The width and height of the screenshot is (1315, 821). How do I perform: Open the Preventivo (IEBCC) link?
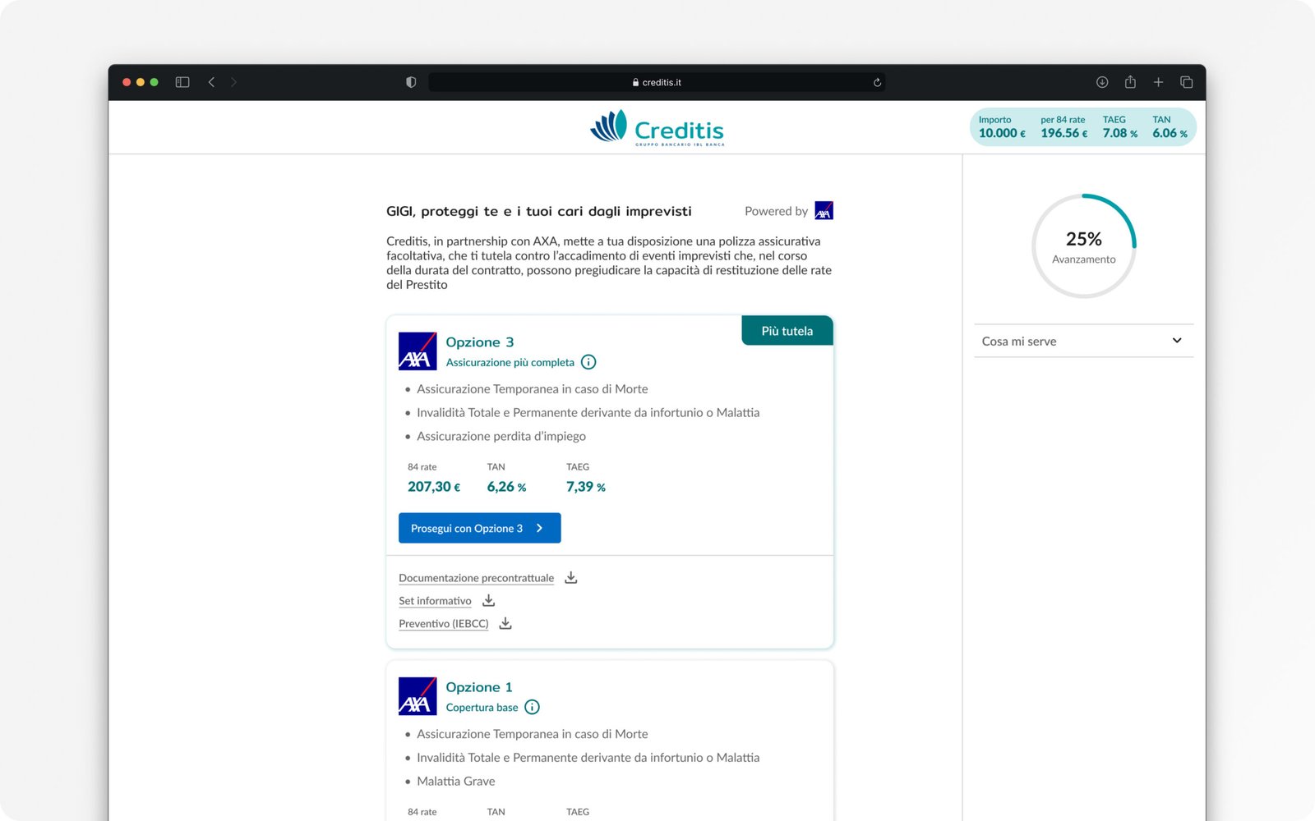point(443,624)
